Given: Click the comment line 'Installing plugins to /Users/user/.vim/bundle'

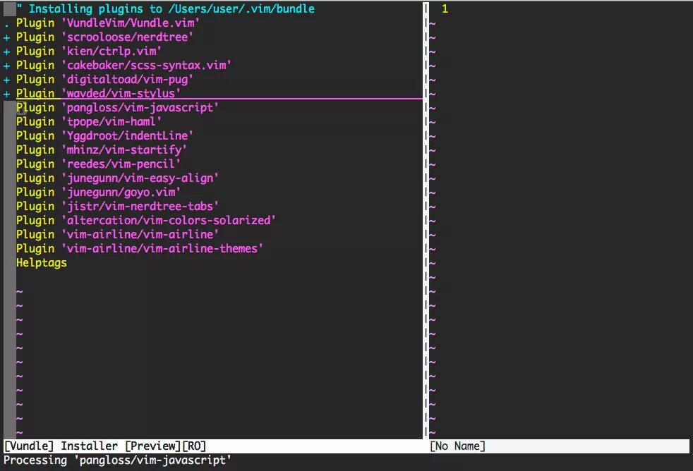Looking at the screenshot, I should click(x=166, y=9).
